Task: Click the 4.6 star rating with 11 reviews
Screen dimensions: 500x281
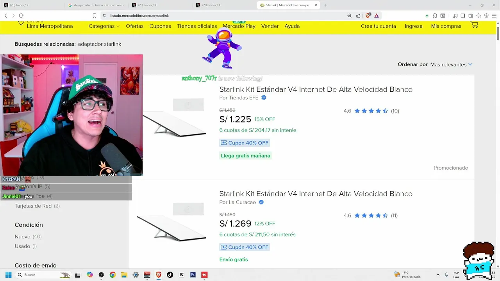Action: [370, 215]
